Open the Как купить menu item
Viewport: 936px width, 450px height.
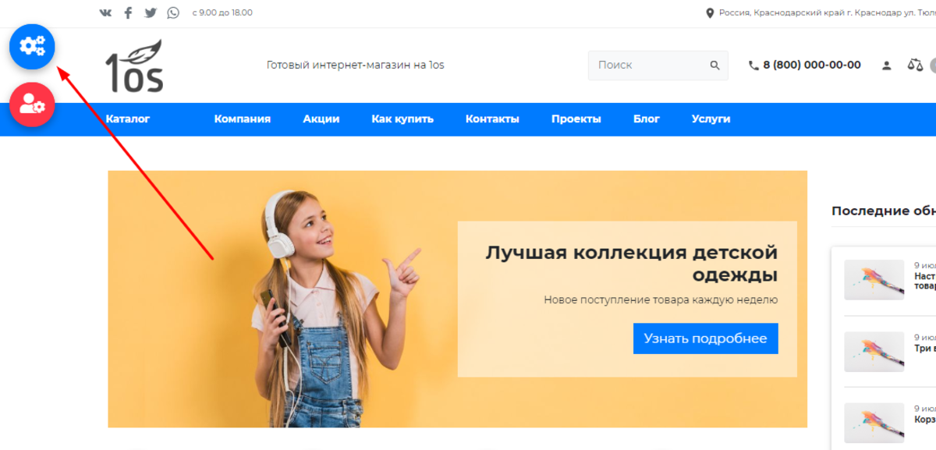coord(402,119)
